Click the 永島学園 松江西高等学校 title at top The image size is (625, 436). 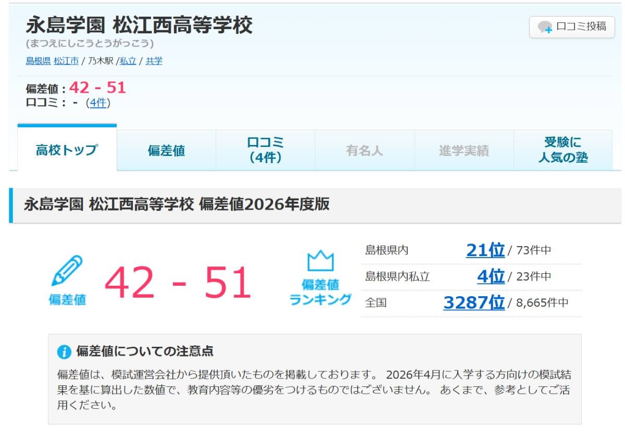139,25
